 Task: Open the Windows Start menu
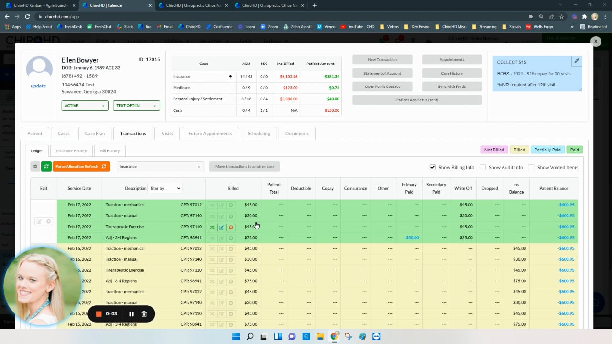click(x=236, y=336)
